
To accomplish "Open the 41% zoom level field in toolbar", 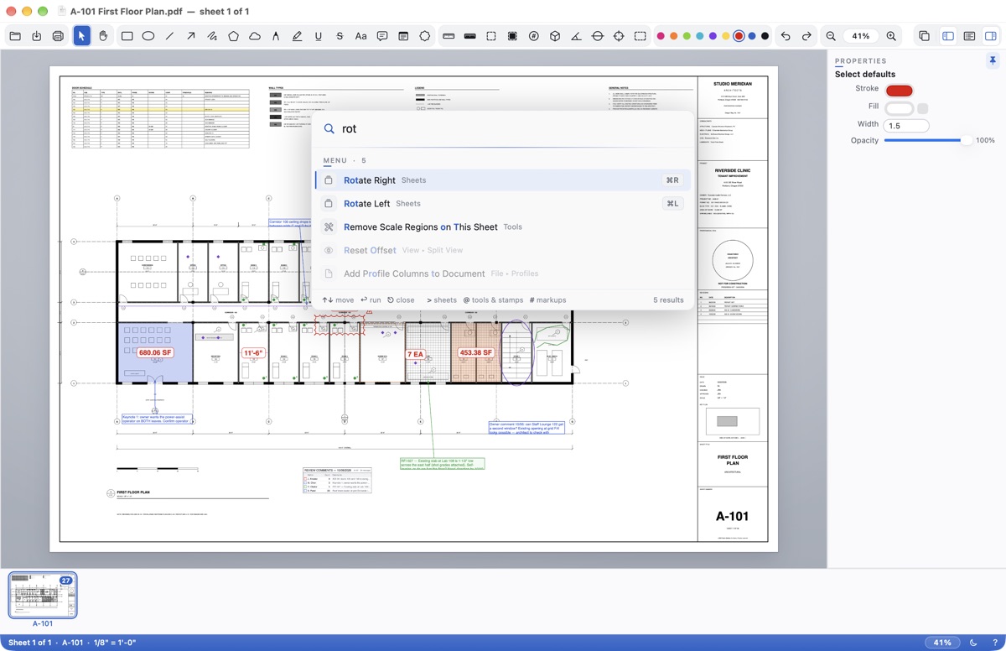I will (x=861, y=36).
